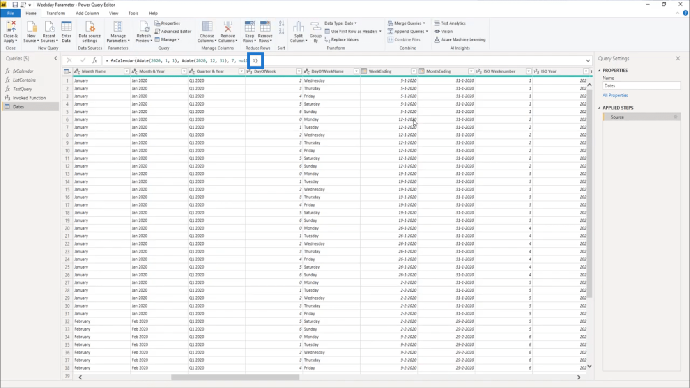Screen dimensions: 690x388
Task: Open the Merge Queries dropdown
Action: pyautogui.click(x=406, y=23)
